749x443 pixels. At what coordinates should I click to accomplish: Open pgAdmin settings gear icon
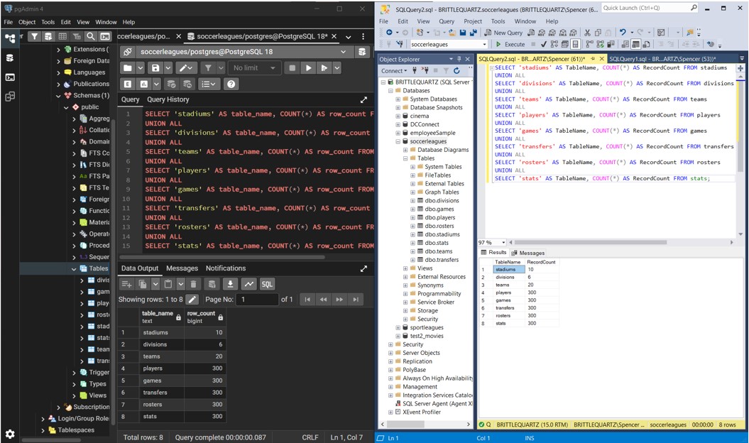(x=10, y=434)
